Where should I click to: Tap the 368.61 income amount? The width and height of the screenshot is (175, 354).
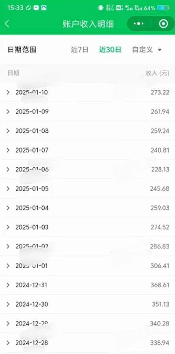tap(160, 285)
